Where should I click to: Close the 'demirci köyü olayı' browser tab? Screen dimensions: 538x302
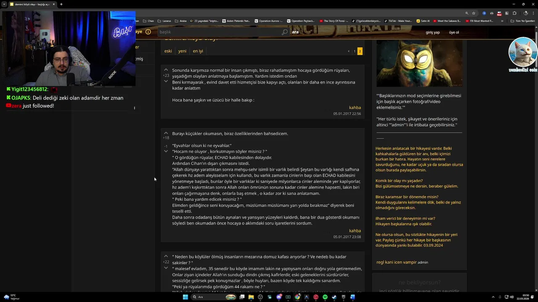tap(54, 4)
